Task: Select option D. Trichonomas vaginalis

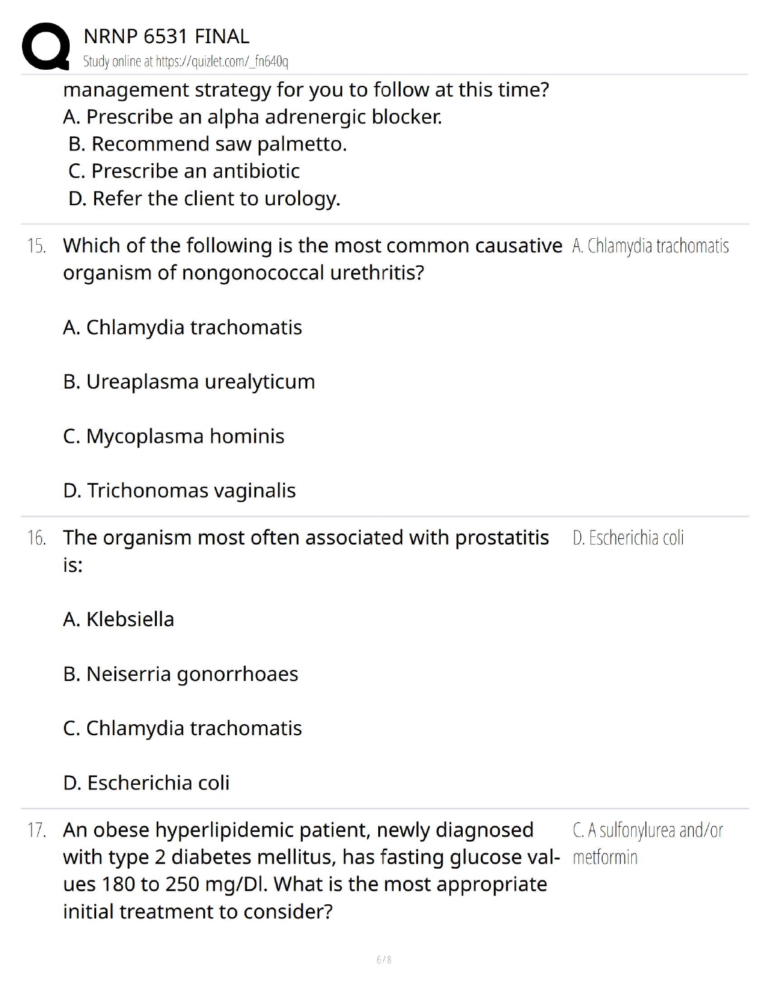Action: click(x=179, y=491)
